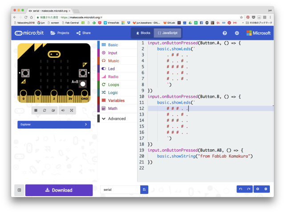Open the fabacdmy2018 bookmark
This screenshot has height=213, width=285.
(24, 23)
